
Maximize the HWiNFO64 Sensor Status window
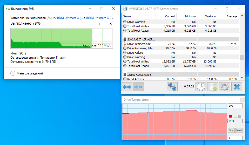pos(227,9)
